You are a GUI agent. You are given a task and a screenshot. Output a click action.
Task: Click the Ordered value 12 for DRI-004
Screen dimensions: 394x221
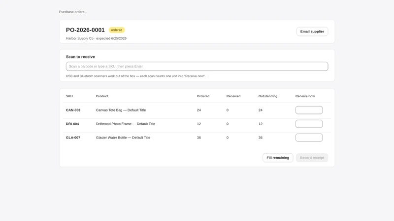click(199, 124)
